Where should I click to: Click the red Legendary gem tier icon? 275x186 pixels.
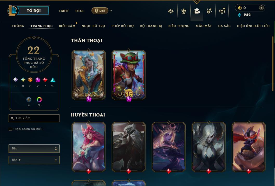(45, 80)
